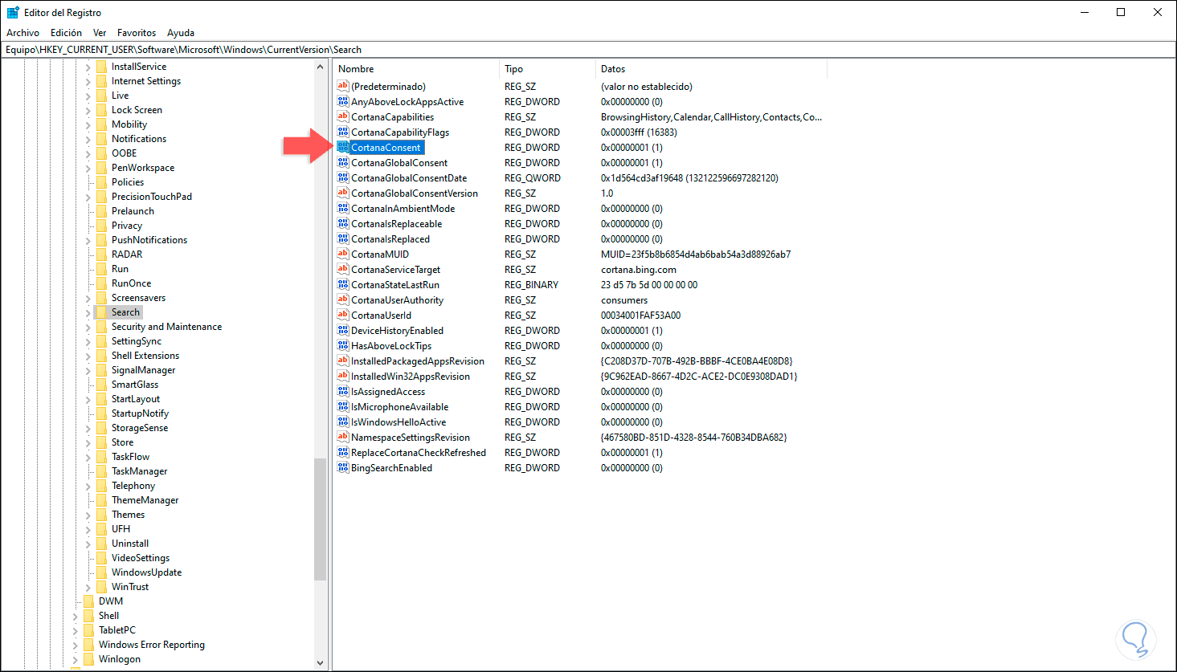Select the StorageSense key in tree

(140, 428)
